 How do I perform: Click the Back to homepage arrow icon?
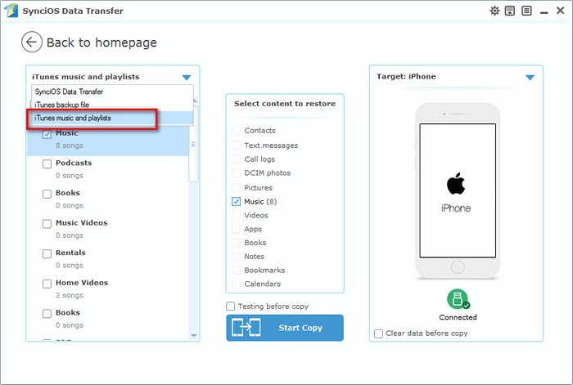pos(32,42)
